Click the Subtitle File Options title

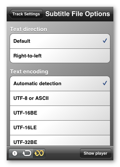(78, 14)
